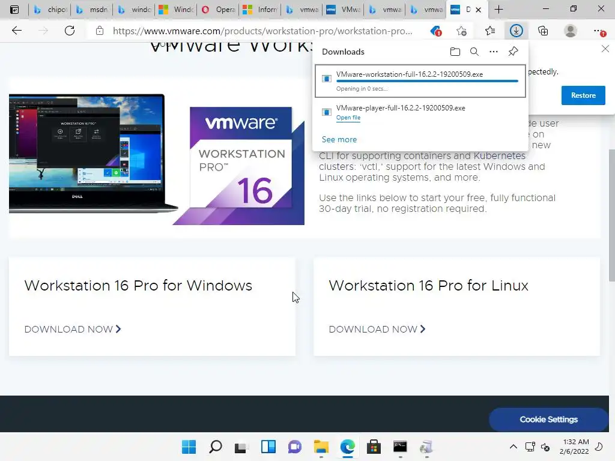
Task: Open Widgets from taskbar
Action: point(268,447)
